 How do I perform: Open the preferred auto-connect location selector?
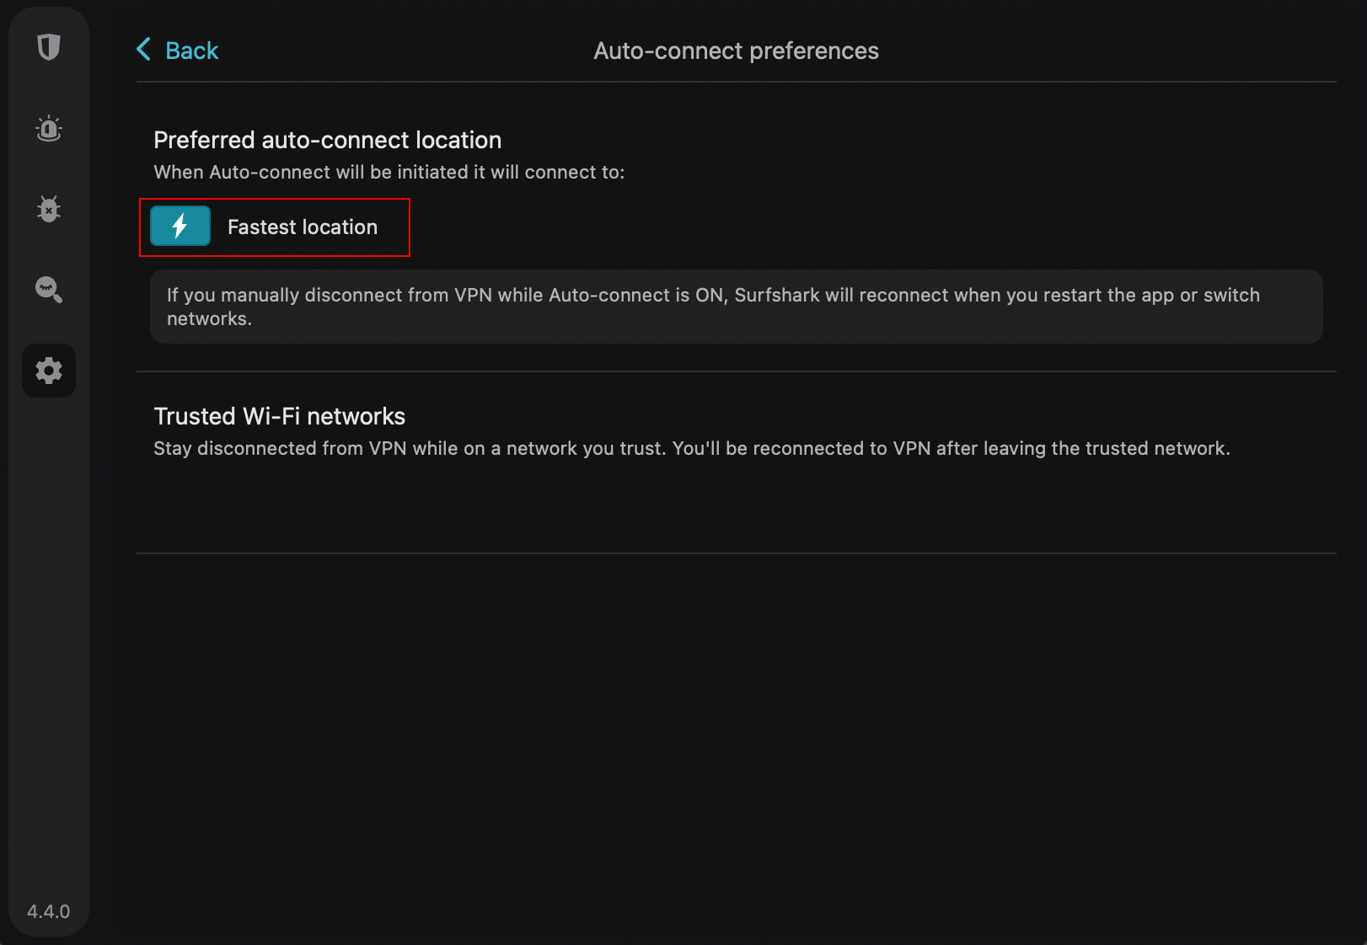pyautogui.click(x=275, y=227)
